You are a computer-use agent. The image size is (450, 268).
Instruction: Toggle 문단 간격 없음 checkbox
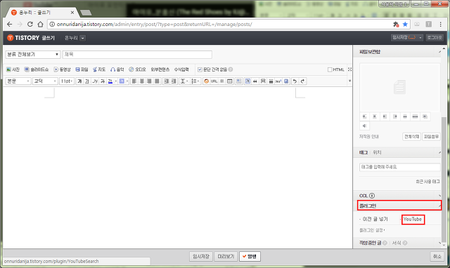(x=200, y=69)
